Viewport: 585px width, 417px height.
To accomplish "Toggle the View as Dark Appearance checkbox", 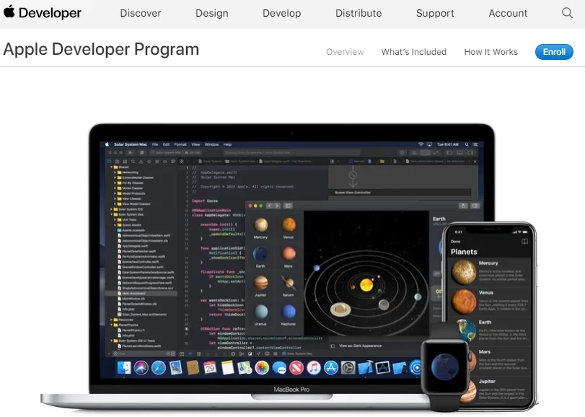I will tap(333, 346).
